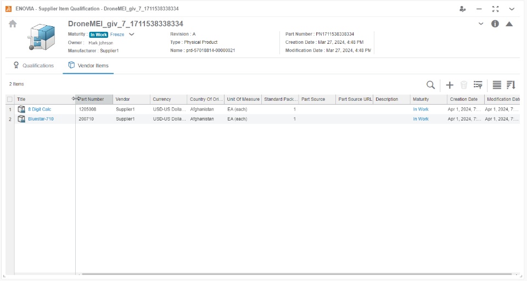This screenshot has height=281, width=527.
Task: Click EA (each) cell in 8 Digit Calc row
Action: [243, 110]
